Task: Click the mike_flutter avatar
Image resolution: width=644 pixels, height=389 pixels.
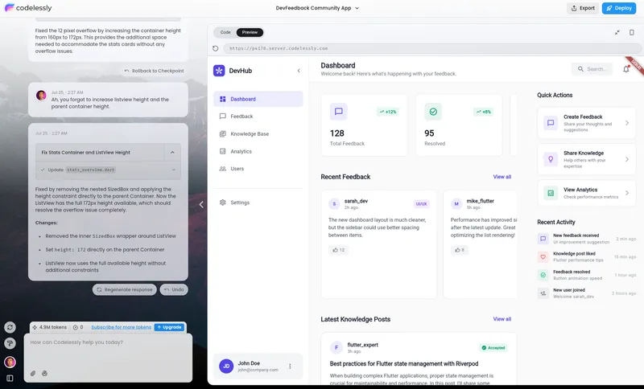Action: coord(456,203)
